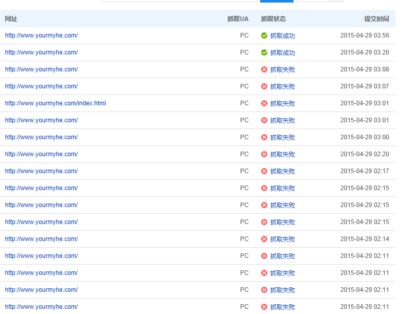
Task: Click the 网址 column header
Action: tap(11, 19)
